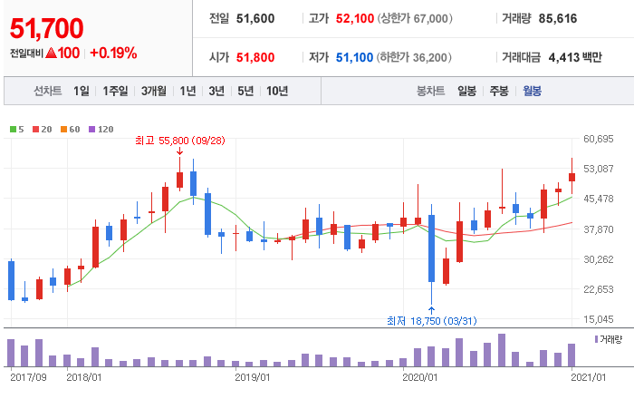Screen dimensions: 634x399
Task: Click the 거래량 value 85,616
Action: click(558, 19)
